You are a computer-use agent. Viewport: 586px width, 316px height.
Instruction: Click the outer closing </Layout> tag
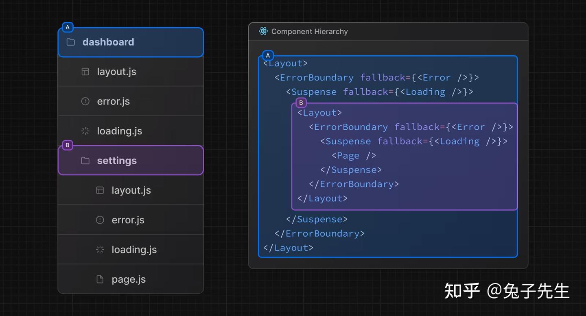pos(288,248)
